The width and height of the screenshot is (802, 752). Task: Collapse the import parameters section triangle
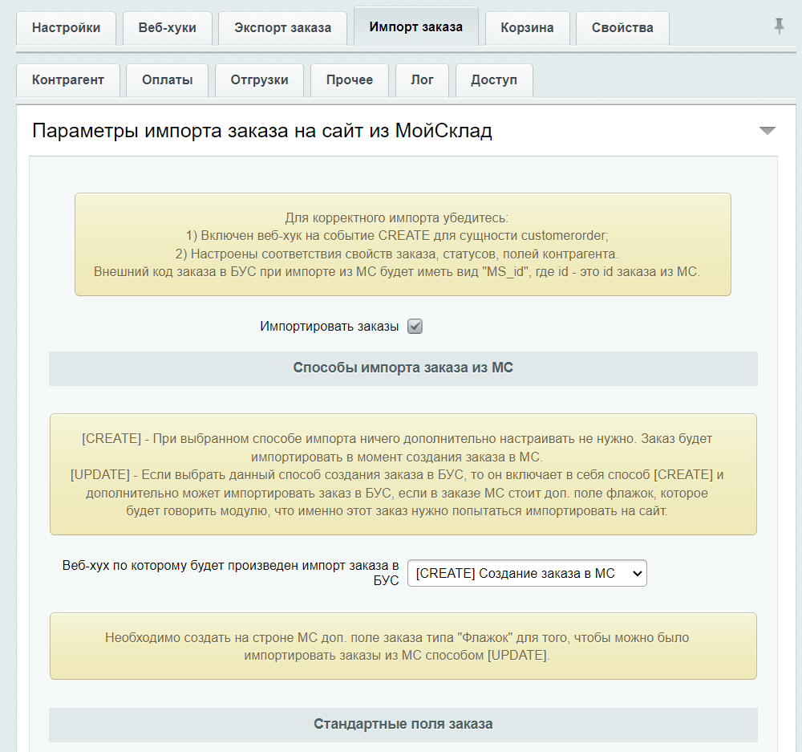[768, 131]
